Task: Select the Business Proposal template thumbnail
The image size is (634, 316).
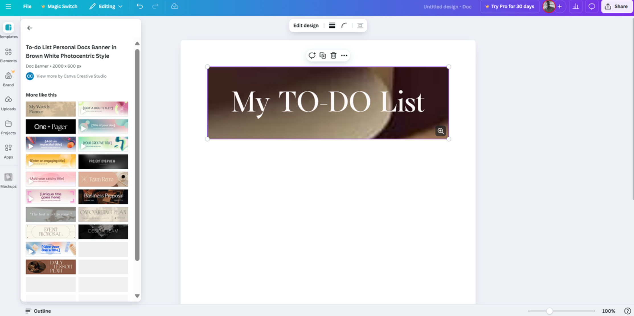Action: pyautogui.click(x=103, y=196)
